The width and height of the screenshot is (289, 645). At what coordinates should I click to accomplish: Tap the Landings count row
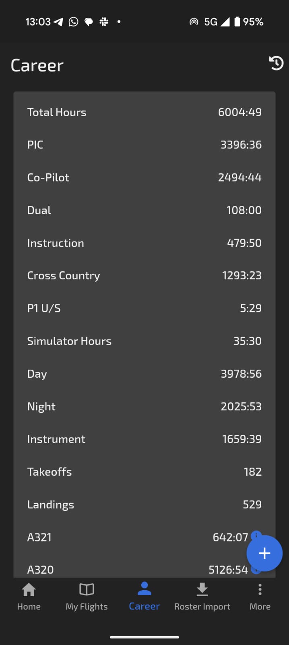point(144,505)
